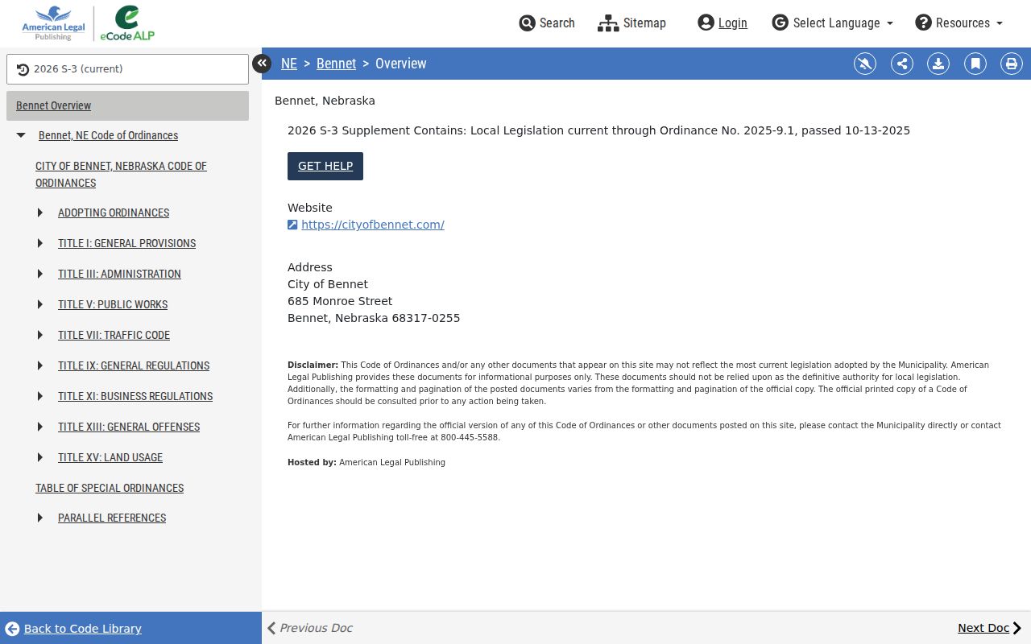The width and height of the screenshot is (1031, 644).
Task: Click the Print icon in the blue toolbar
Action: pos(1012,64)
